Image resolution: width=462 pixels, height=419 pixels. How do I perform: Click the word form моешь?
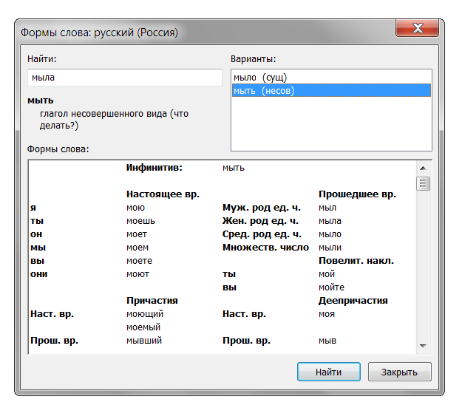[140, 221]
